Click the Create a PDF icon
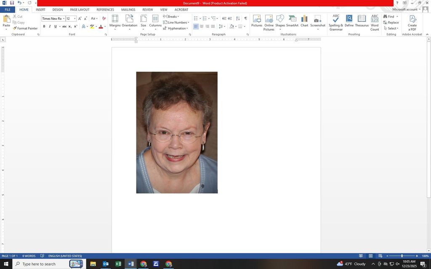 pos(412,22)
